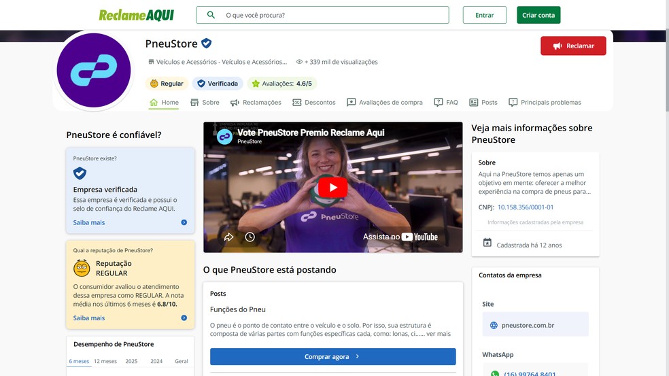Focus the 'O que você procura?' search field
The image size is (669, 376).
pyautogui.click(x=322, y=15)
